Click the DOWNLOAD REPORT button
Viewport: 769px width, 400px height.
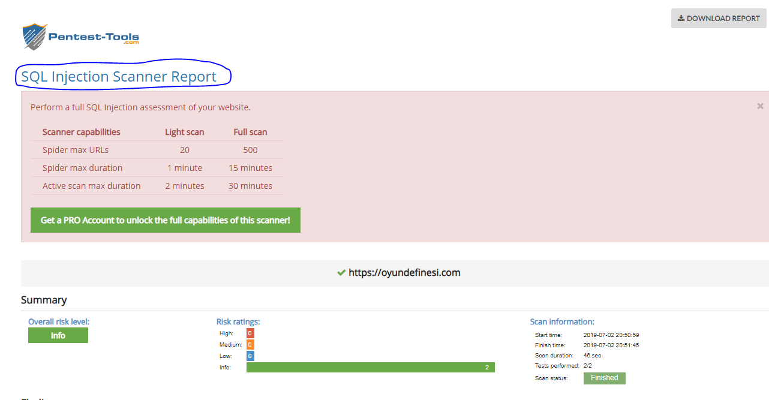(719, 19)
